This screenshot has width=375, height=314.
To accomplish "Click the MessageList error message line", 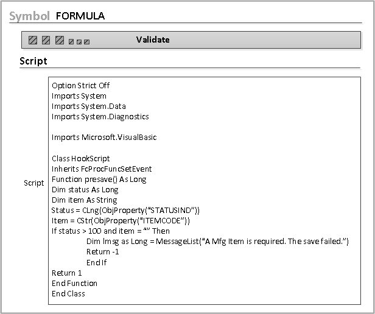I will pyautogui.click(x=217, y=242).
